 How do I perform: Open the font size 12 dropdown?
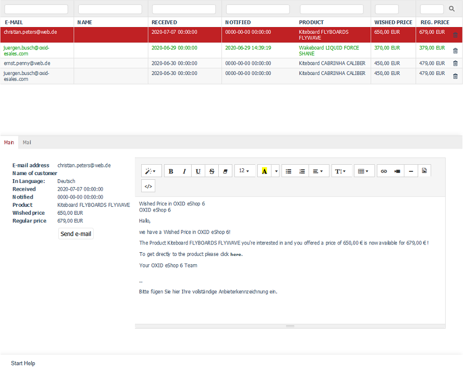[244, 171]
